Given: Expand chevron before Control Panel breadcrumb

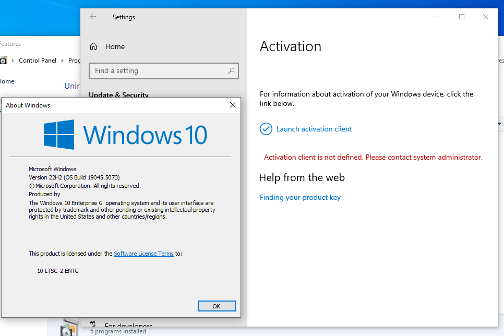Looking at the screenshot, I should 13,61.
